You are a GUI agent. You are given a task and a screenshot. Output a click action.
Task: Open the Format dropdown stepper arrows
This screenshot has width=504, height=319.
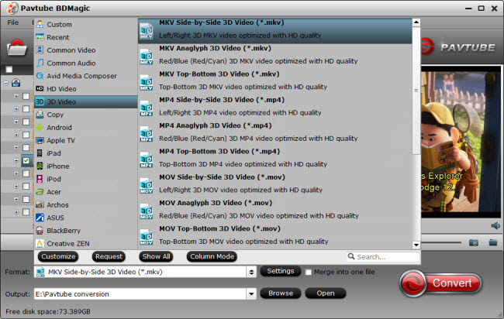251,272
